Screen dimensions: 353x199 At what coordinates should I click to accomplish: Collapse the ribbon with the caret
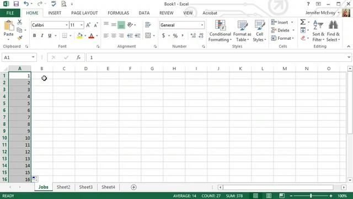[349, 46]
